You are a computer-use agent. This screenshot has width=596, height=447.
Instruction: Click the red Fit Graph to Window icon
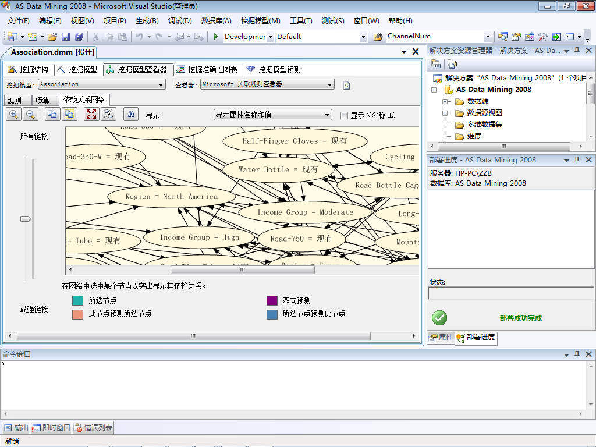91,114
